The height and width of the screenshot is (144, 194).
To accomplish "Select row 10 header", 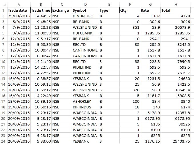I will [3, 61].
